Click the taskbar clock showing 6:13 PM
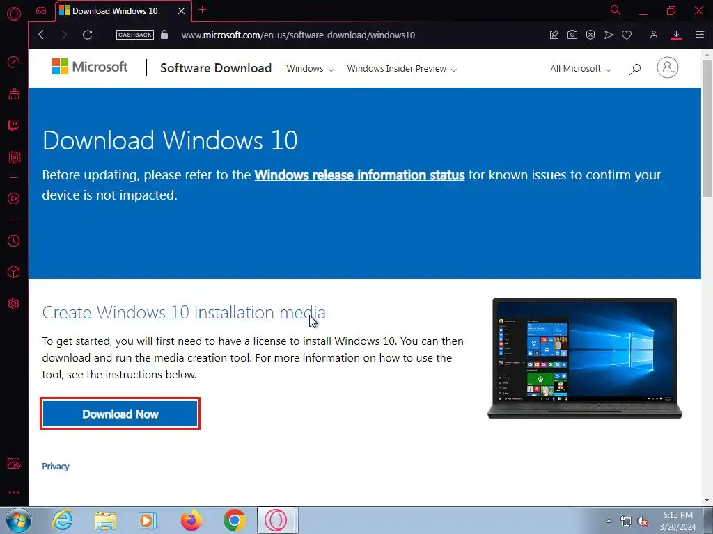 click(677, 521)
